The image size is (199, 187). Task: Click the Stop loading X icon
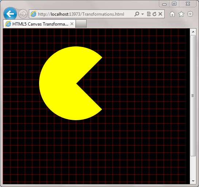pos(160,14)
